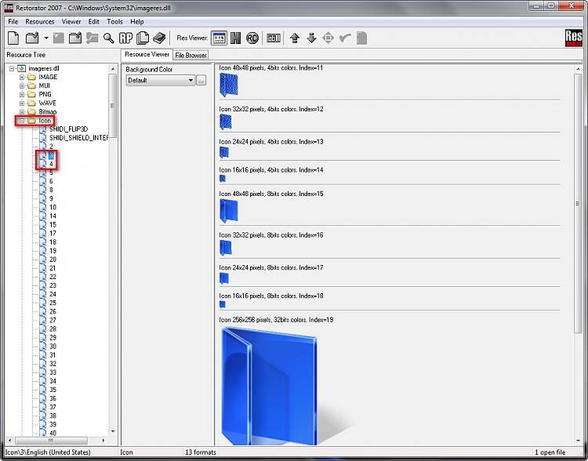
Task: Expand the PNG folder node
Action: (22, 95)
